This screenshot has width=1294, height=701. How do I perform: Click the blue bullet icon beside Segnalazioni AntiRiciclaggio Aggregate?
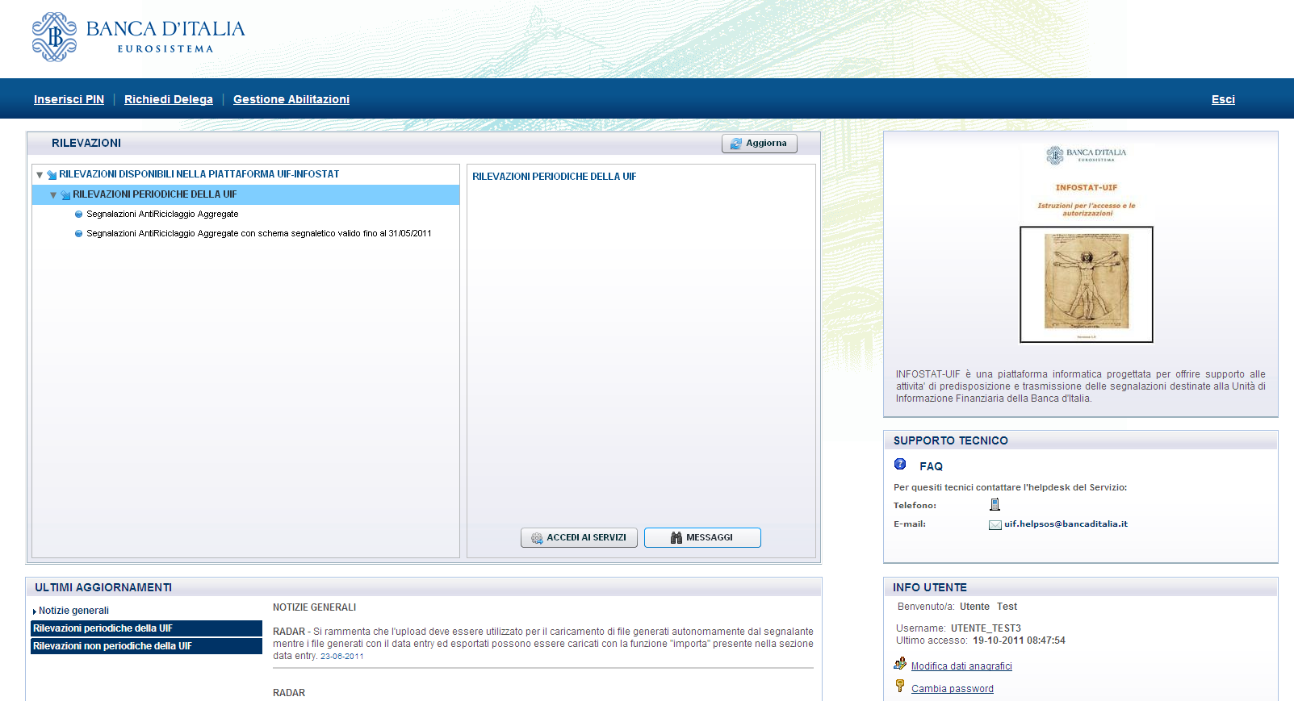pos(78,214)
